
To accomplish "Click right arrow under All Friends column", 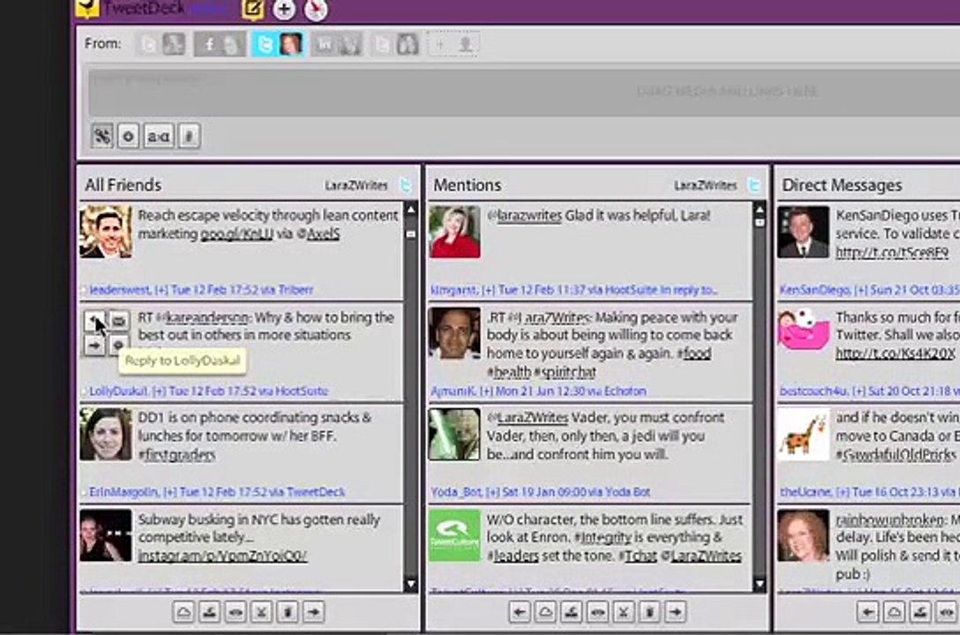I will 313,612.
